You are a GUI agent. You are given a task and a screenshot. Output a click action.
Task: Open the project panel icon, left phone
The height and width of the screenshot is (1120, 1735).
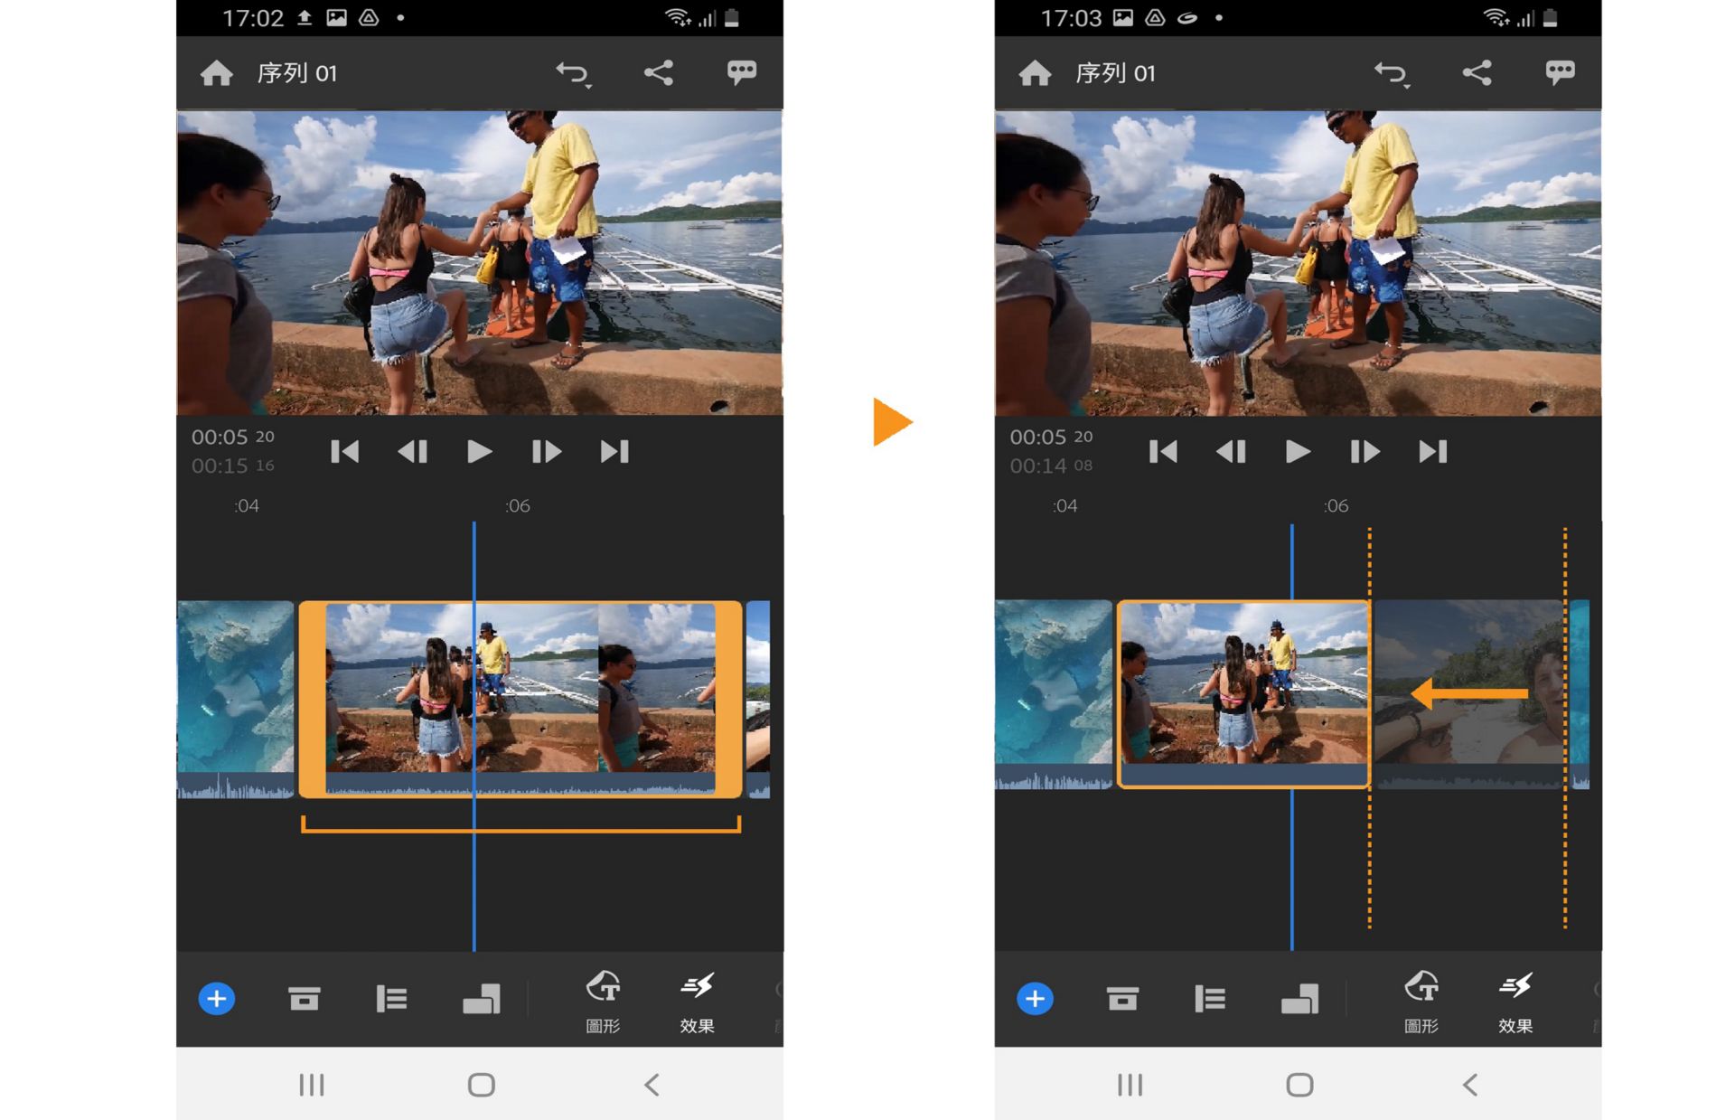[x=304, y=999]
